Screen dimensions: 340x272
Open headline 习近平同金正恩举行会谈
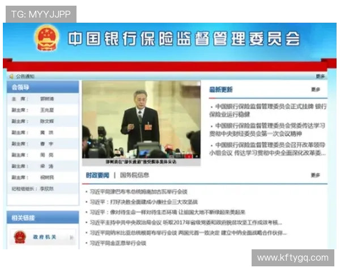pyautogui.click(x=118, y=243)
